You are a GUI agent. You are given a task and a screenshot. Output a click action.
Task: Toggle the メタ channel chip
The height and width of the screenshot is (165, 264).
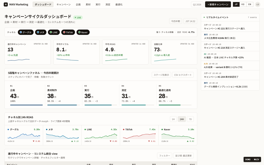(x=41, y=32)
